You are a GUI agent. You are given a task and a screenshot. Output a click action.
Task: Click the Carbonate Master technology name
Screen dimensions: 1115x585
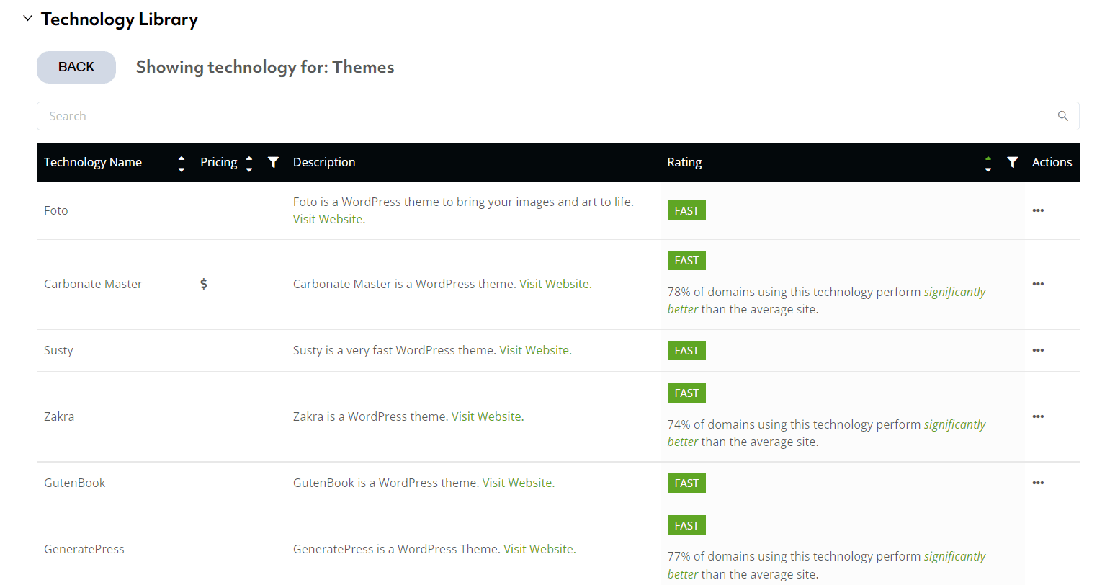click(93, 284)
